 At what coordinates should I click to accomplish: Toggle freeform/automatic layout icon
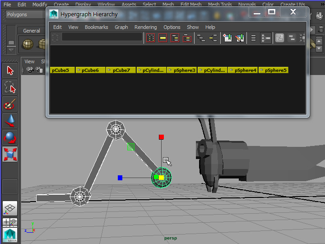(266, 38)
